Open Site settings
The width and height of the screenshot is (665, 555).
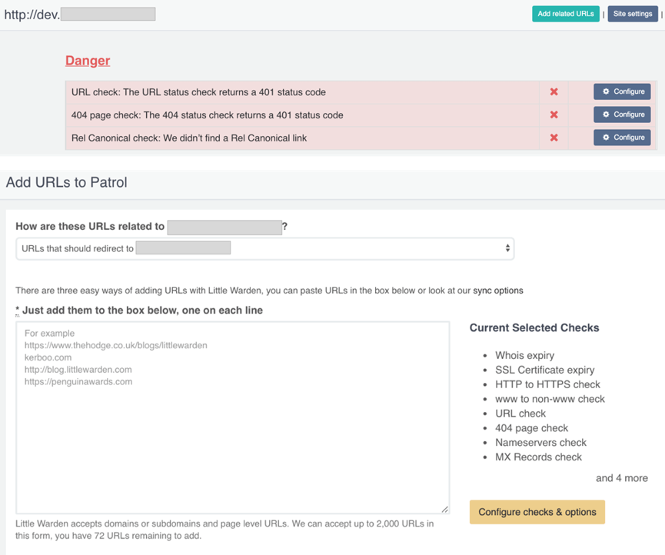point(633,14)
